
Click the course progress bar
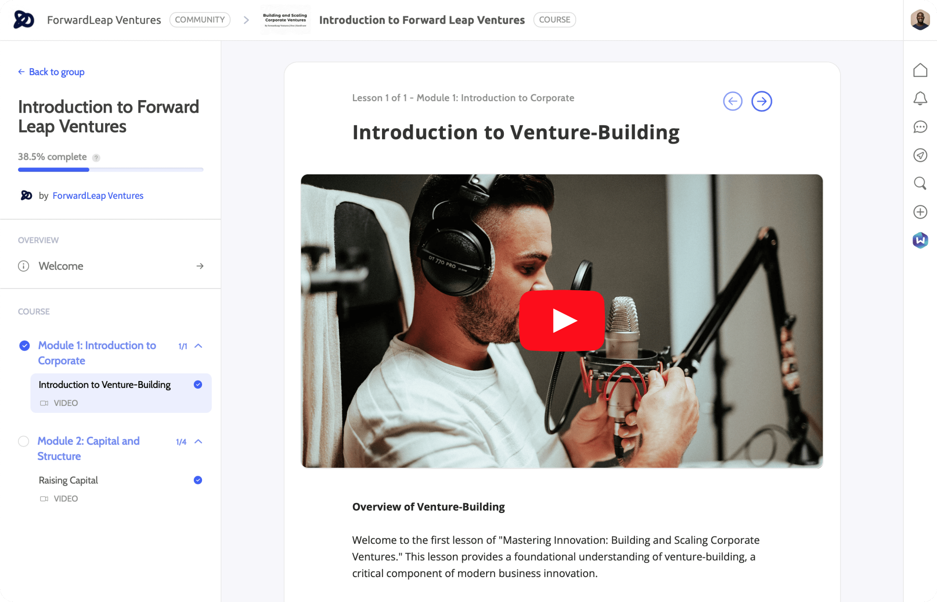[x=111, y=170]
